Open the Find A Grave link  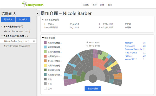[131, 53]
